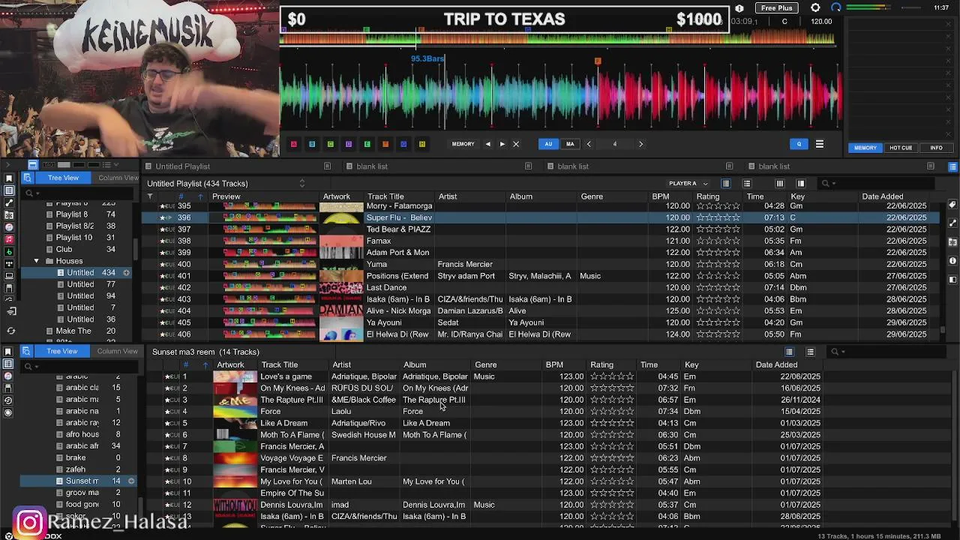
Task: Open the Devices sidebar icon
Action: (9, 287)
